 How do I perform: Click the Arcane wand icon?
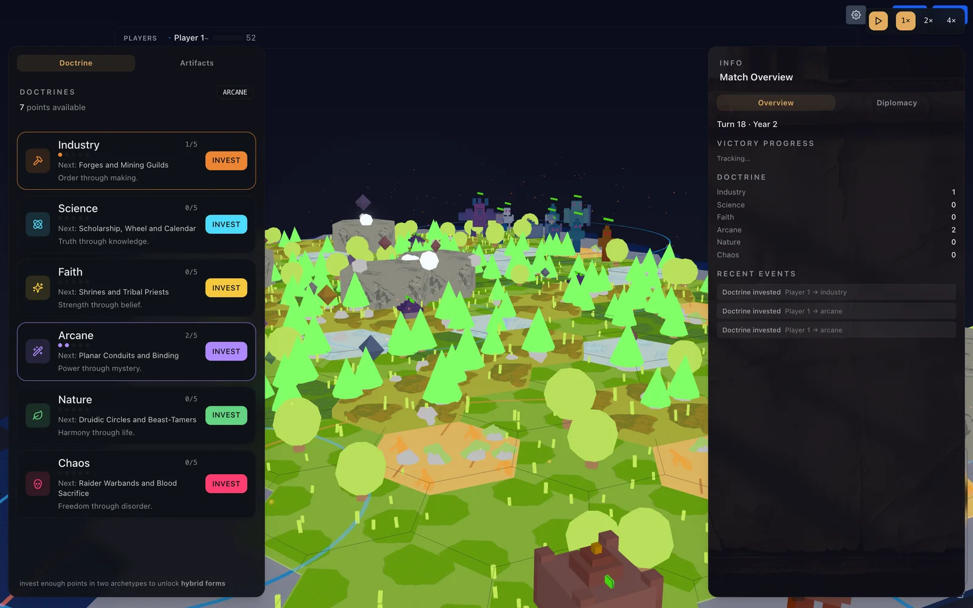coord(38,351)
